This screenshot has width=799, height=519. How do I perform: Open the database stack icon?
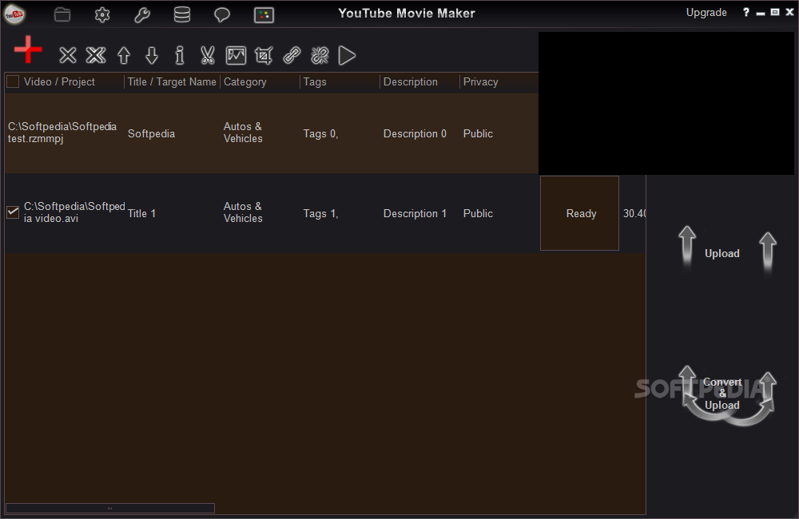click(x=182, y=14)
